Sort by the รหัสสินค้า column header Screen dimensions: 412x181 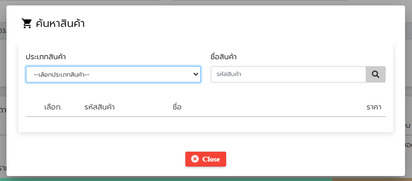tap(99, 107)
